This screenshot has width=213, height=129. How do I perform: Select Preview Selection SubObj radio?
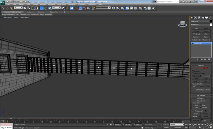tap(198, 86)
